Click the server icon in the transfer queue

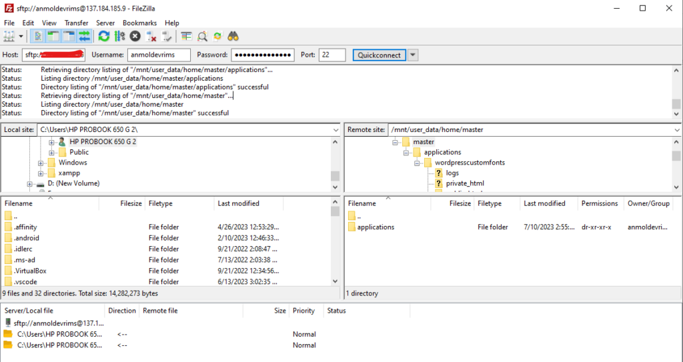(8, 323)
